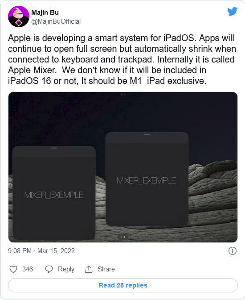The height and width of the screenshot is (300, 245).
Task: Open the Twitter bird logo link
Action: coord(232,11)
